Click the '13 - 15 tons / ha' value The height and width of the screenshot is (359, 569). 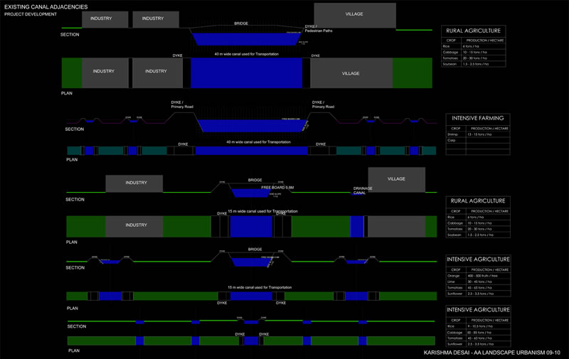coord(479,134)
